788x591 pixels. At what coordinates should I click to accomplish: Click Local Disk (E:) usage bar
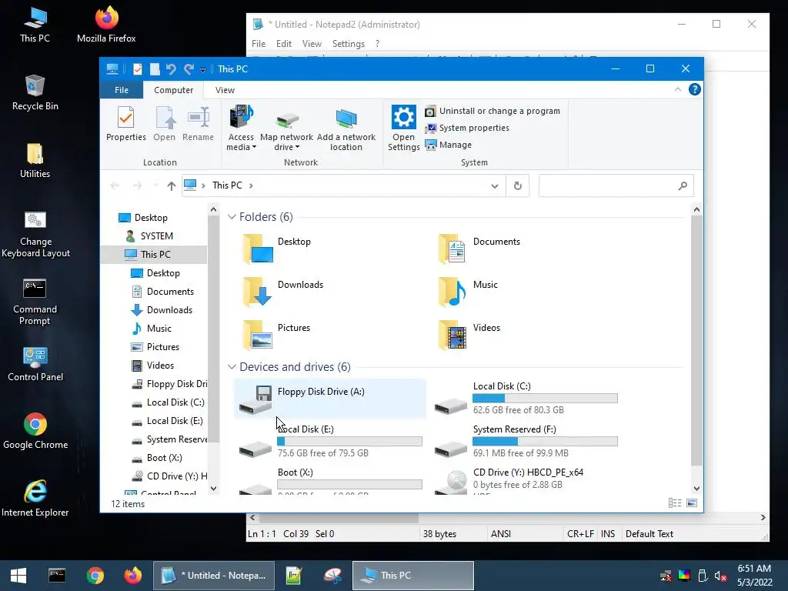pos(350,442)
